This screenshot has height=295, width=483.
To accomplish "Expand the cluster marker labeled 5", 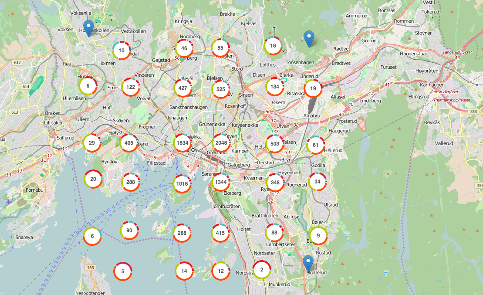I will pos(122,271).
